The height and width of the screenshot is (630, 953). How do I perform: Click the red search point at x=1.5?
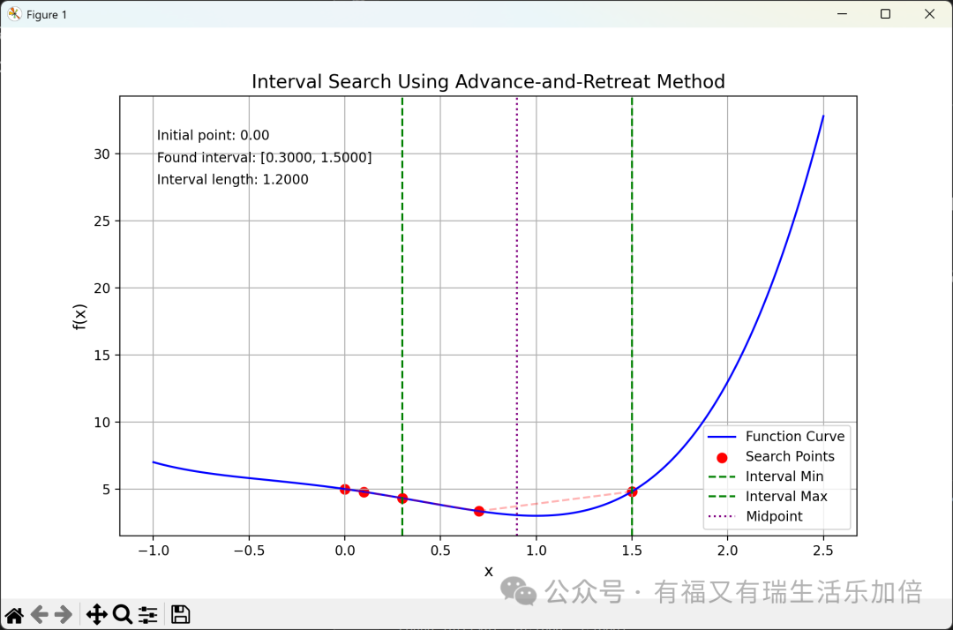(632, 491)
